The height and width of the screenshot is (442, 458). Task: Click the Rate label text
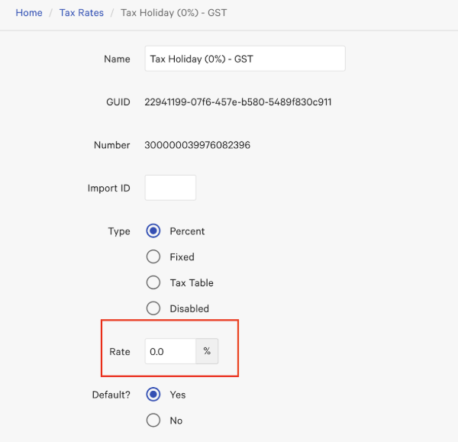[x=120, y=352]
